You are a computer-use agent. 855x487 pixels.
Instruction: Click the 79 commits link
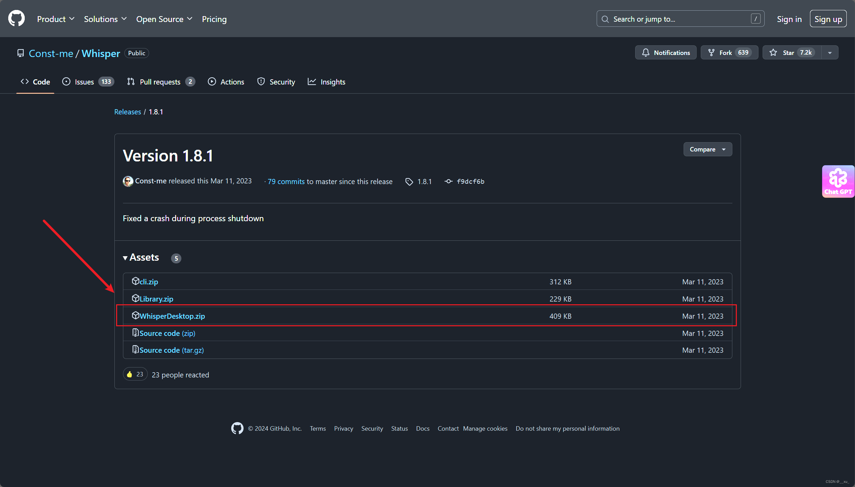286,181
